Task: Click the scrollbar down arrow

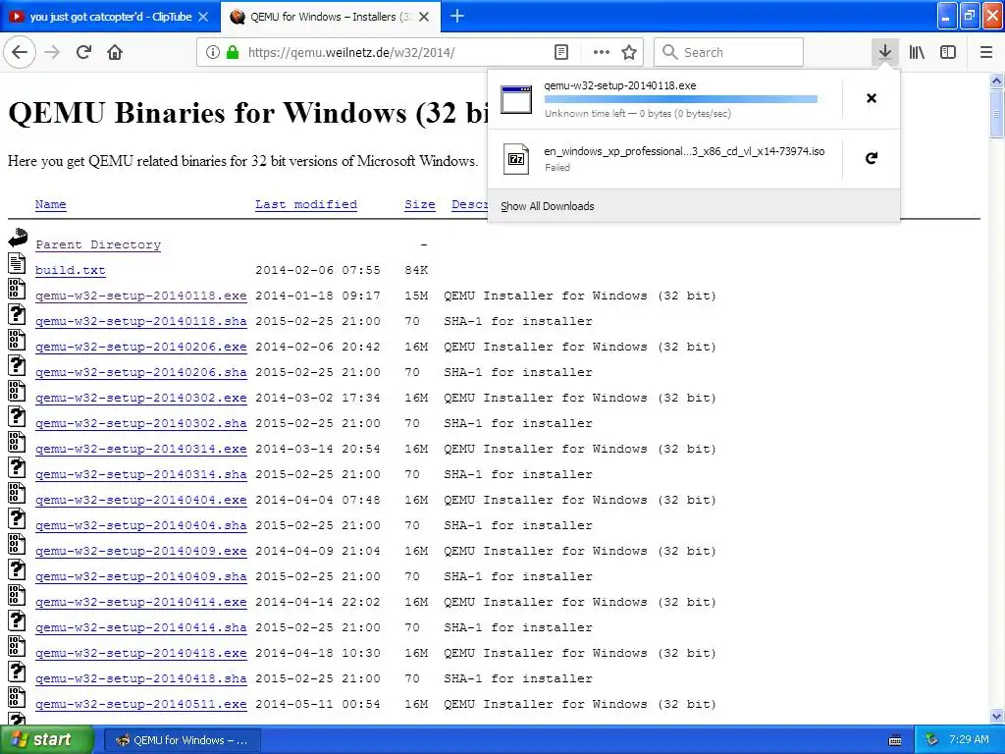Action: 996,716
